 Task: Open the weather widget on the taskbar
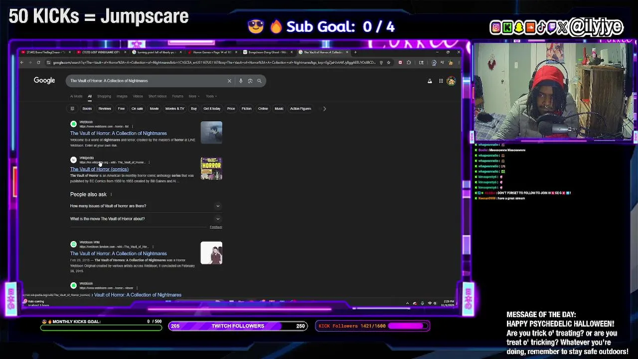[35, 303]
